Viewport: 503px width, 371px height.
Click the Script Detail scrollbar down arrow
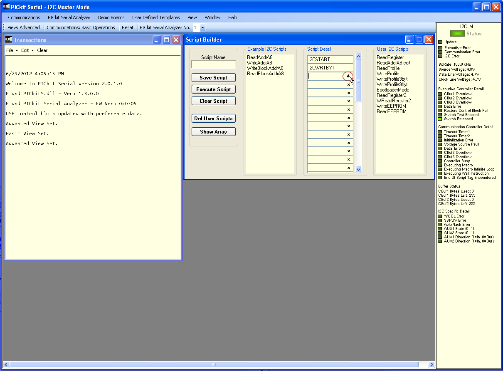coord(359,169)
